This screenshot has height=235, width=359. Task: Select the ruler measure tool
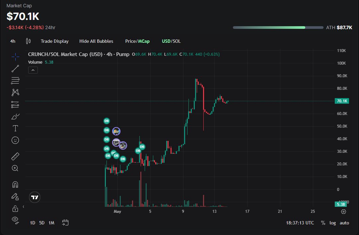click(x=15, y=156)
